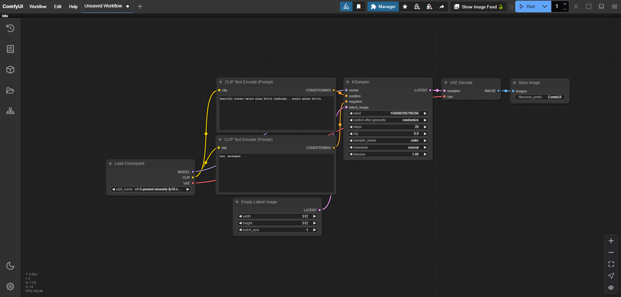Toggle dark theme moon icon
This screenshot has height=297, width=621.
10,266
